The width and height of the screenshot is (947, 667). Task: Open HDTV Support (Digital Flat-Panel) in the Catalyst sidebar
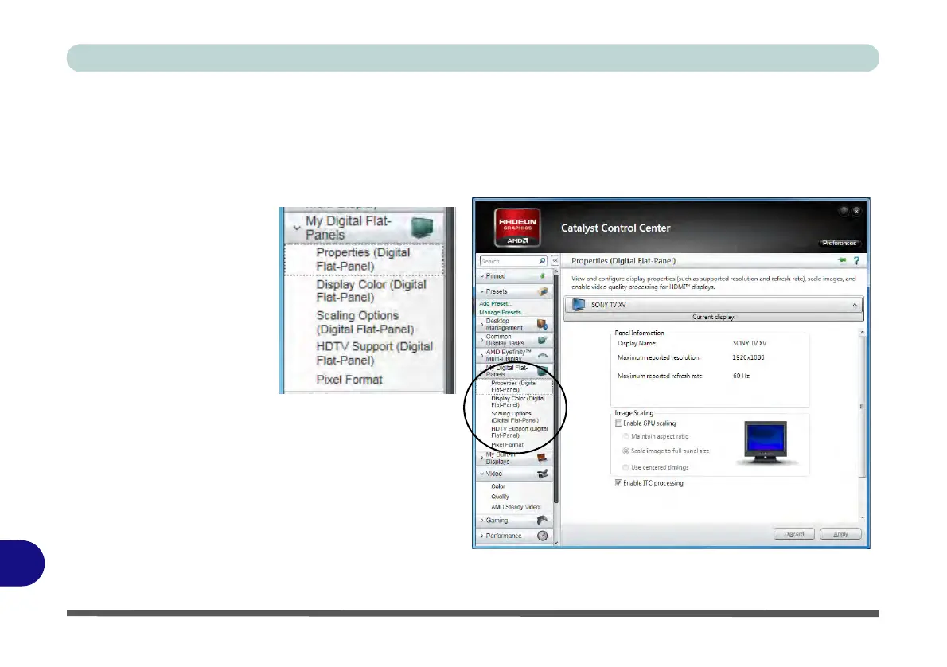(520, 432)
